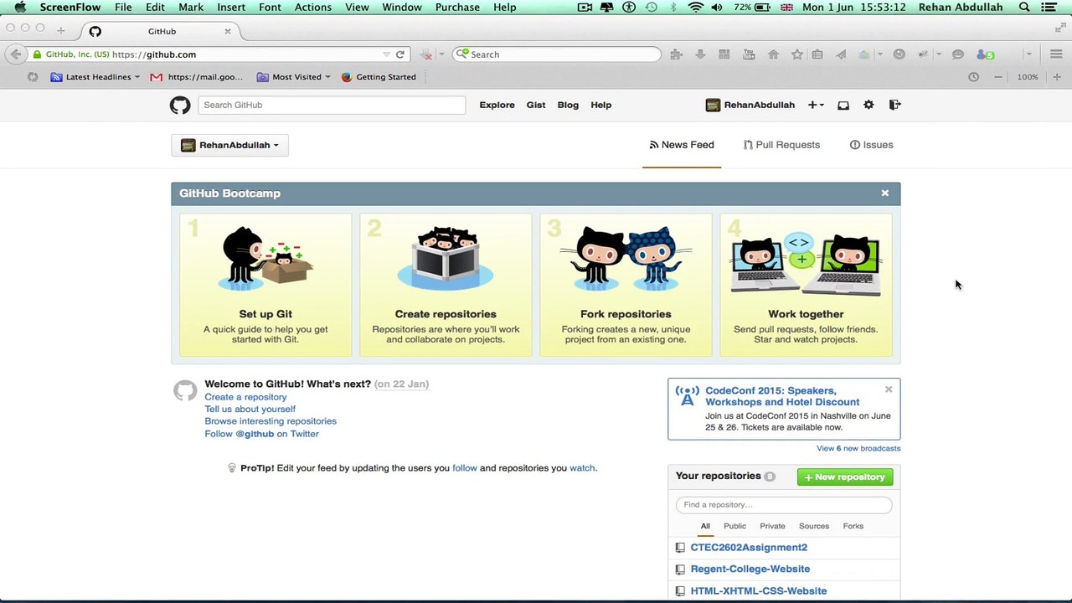Filter repositories by Sources

click(814, 526)
